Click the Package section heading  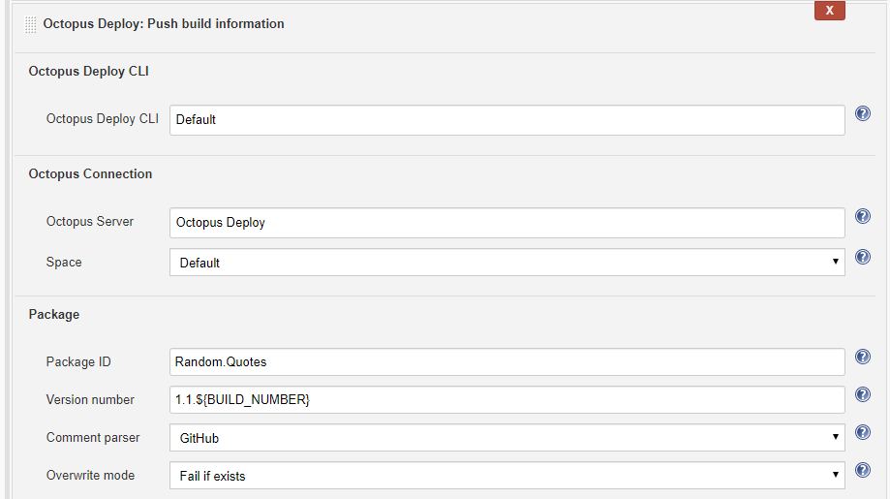[54, 315]
